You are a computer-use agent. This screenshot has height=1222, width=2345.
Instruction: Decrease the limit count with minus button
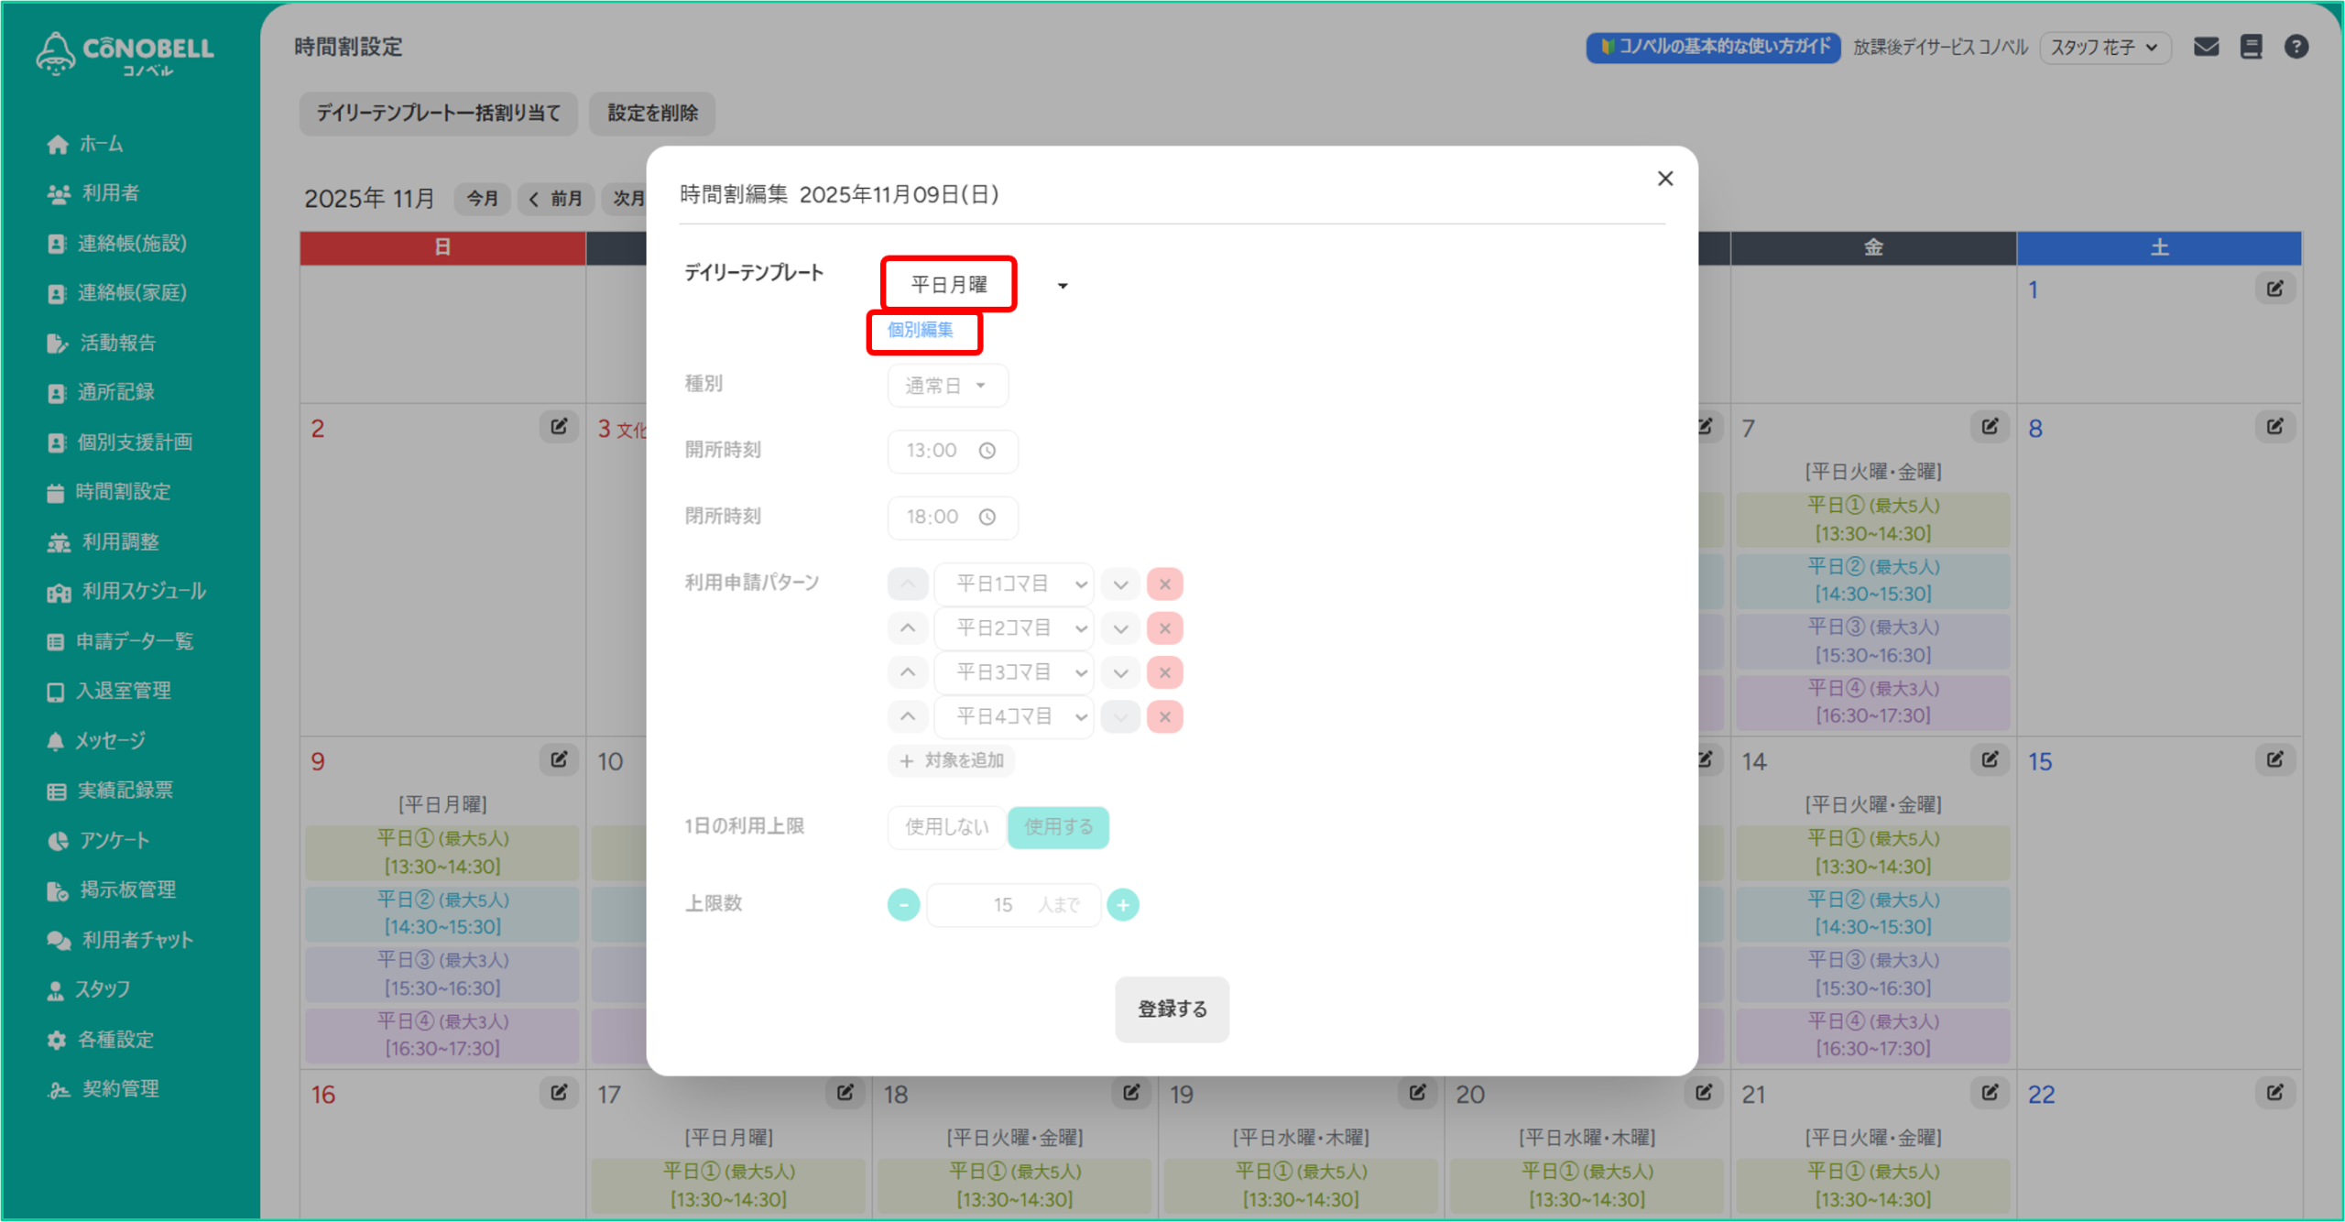(903, 905)
